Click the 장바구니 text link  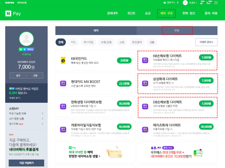pyautogui.click(x=171, y=3)
